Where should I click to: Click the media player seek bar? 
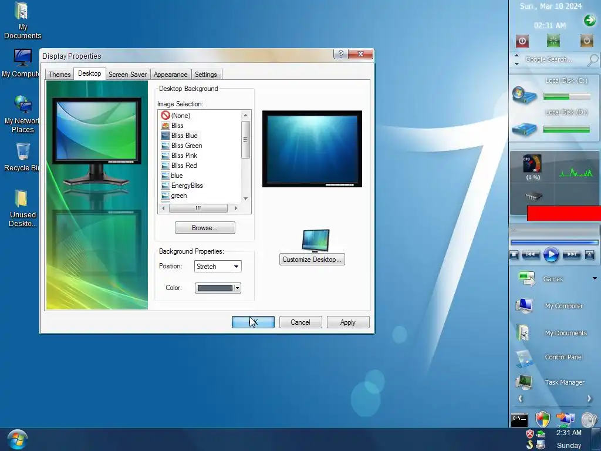pyautogui.click(x=554, y=243)
